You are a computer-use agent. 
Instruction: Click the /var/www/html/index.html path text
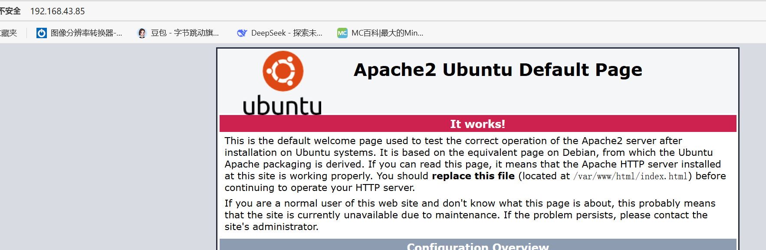pyautogui.click(x=630, y=176)
